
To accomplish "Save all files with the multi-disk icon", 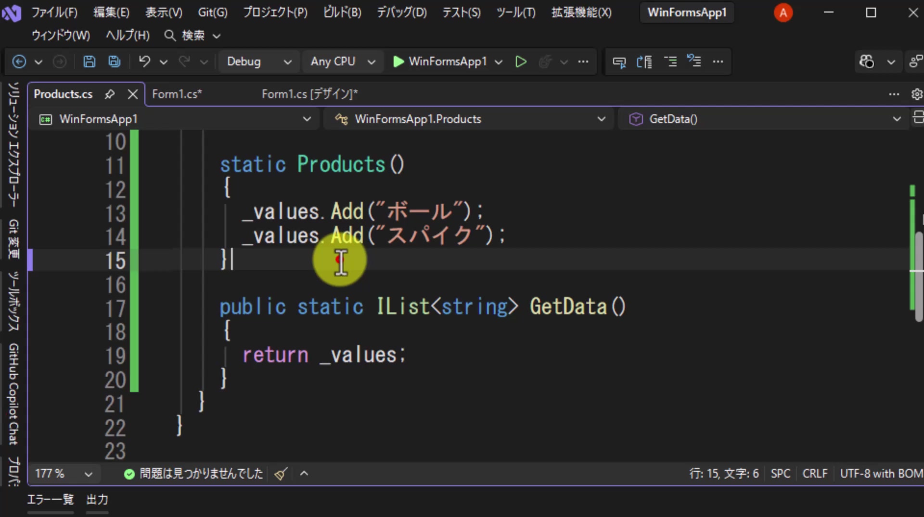I will click(x=114, y=62).
